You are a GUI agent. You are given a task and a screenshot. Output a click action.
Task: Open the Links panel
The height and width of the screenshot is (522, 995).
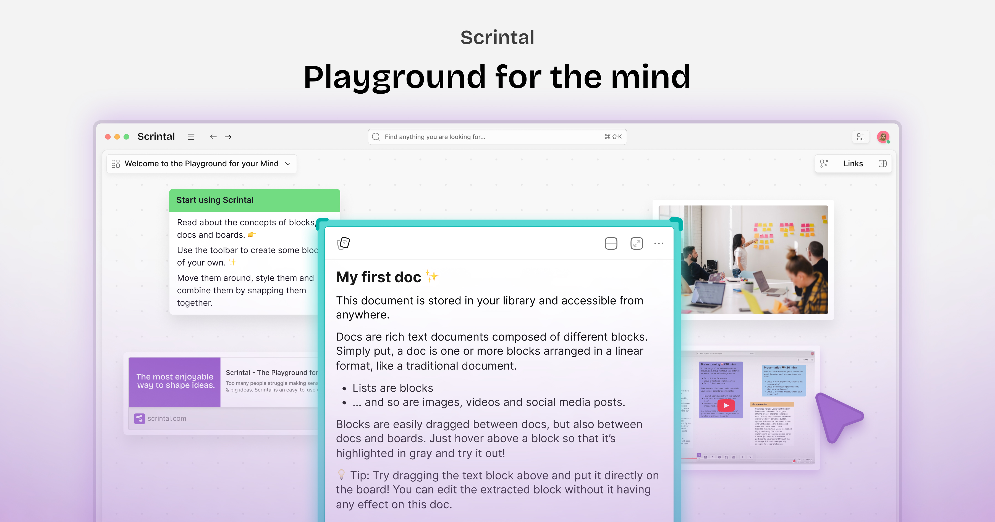click(853, 164)
